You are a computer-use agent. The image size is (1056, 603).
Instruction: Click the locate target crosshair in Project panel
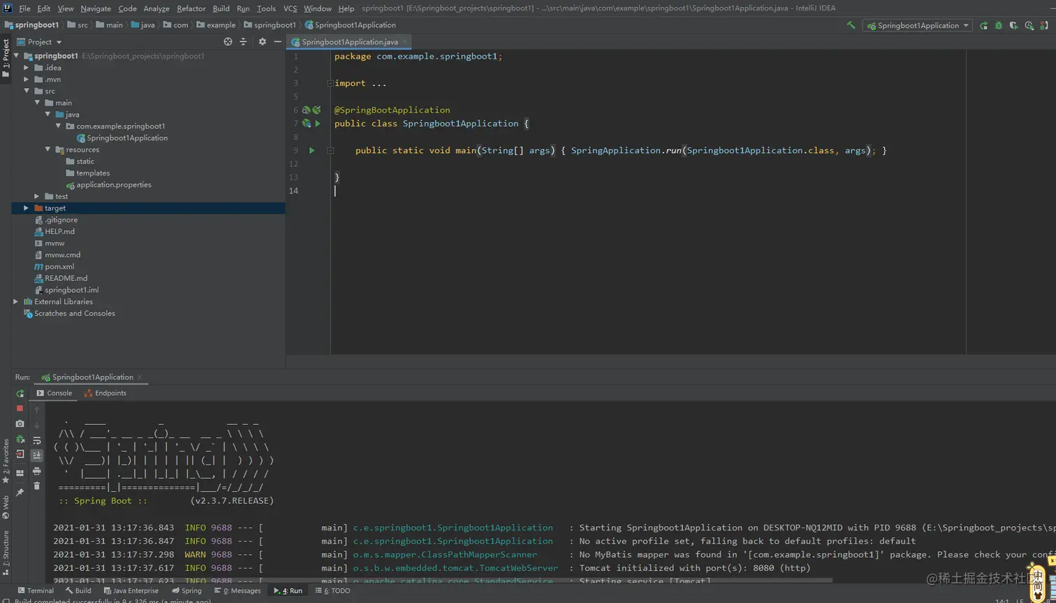228,42
